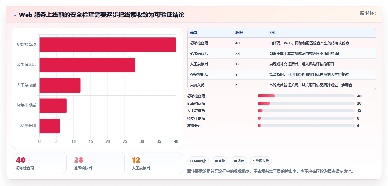Viewport: 388px width, 186px height.
Task: Click the 初始检查项 cell in the table
Action: [x=199, y=43]
